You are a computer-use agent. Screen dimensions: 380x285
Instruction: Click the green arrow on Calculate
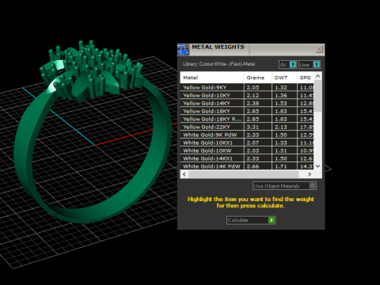pos(272,220)
